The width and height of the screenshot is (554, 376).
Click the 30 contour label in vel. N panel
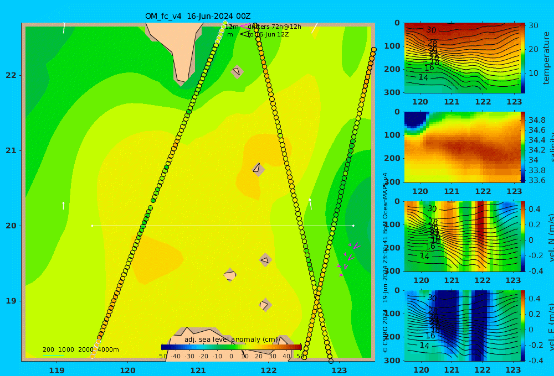pos(432,209)
